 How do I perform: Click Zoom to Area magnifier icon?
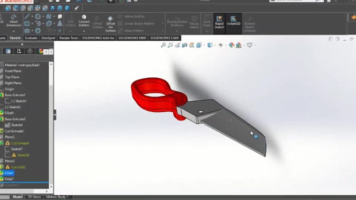(x=170, y=45)
